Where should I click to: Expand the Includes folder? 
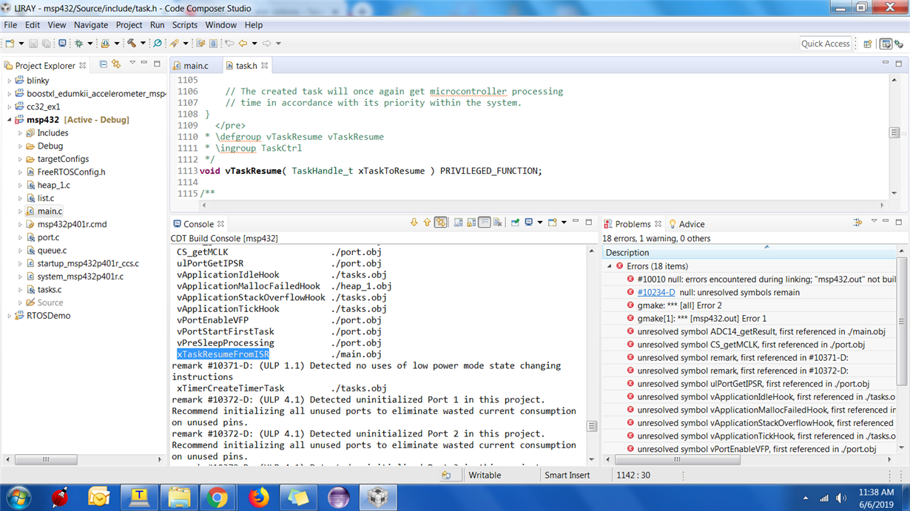pos(20,133)
